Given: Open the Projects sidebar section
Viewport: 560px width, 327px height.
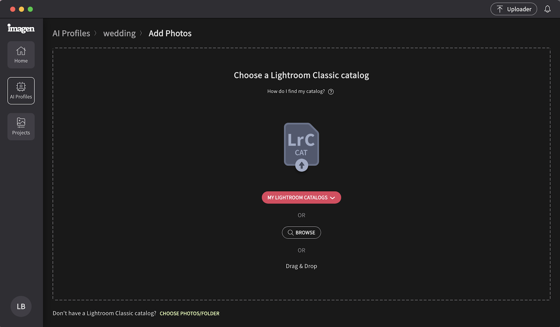Looking at the screenshot, I should click(21, 127).
